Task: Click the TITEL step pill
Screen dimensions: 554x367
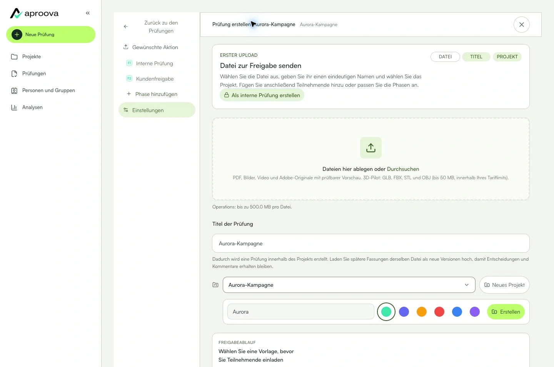Action: [x=476, y=57]
